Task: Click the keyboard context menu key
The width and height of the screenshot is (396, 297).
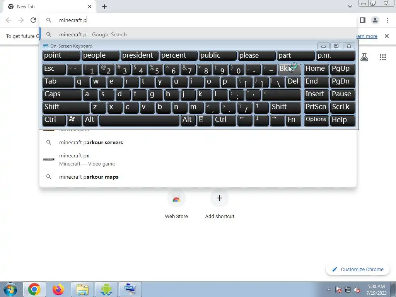Action: 204,120
